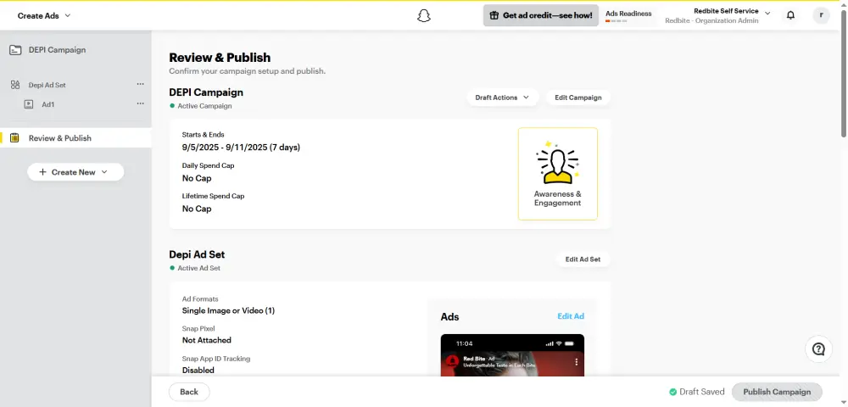Screen dimensions: 848x407
Task: Click the DEPI Campaign folder icon
Action: tap(15, 50)
